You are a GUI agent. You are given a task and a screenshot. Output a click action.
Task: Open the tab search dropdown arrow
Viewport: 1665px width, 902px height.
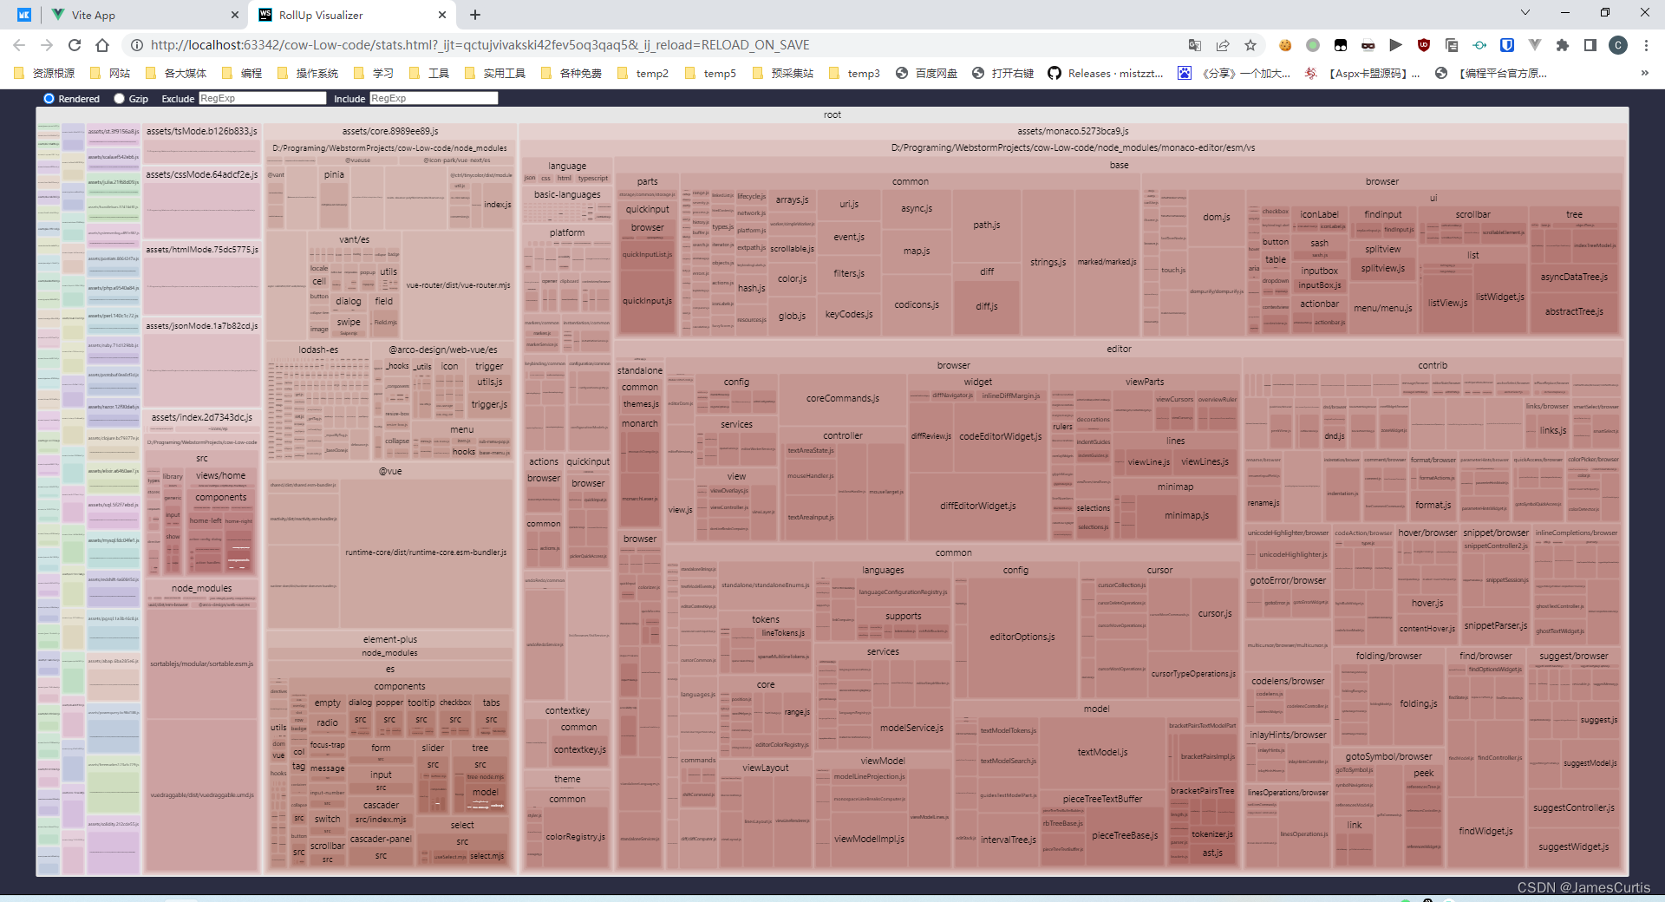pyautogui.click(x=1524, y=13)
